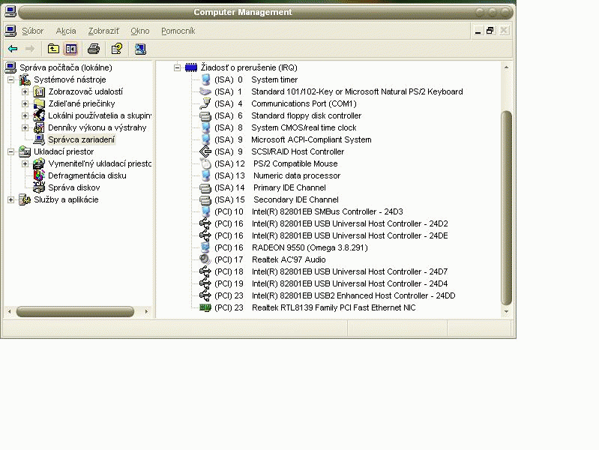Click the PS/2 Compatible Mouse icon
This screenshot has height=450, width=599.
pyautogui.click(x=205, y=163)
